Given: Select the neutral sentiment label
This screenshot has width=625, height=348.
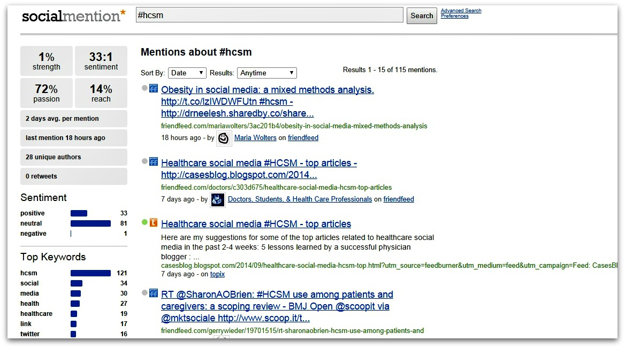Looking at the screenshot, I should [31, 223].
